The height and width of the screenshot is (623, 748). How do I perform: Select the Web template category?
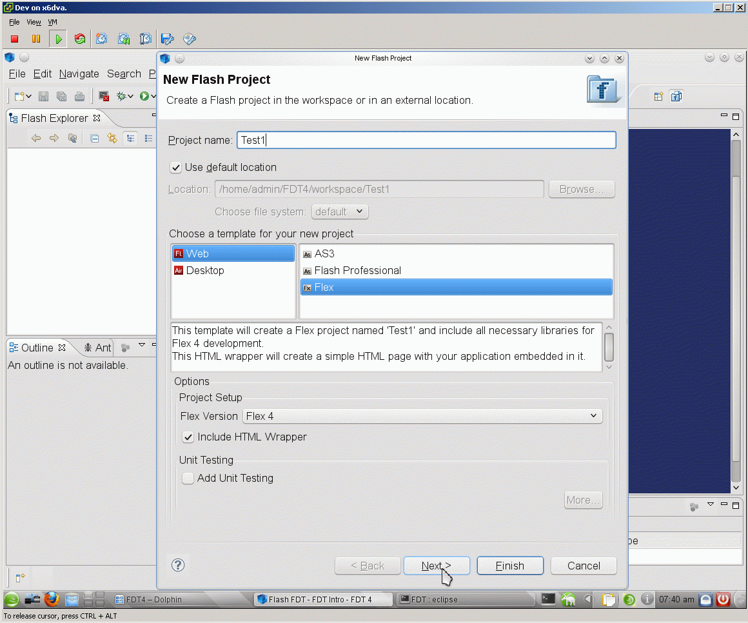point(233,253)
